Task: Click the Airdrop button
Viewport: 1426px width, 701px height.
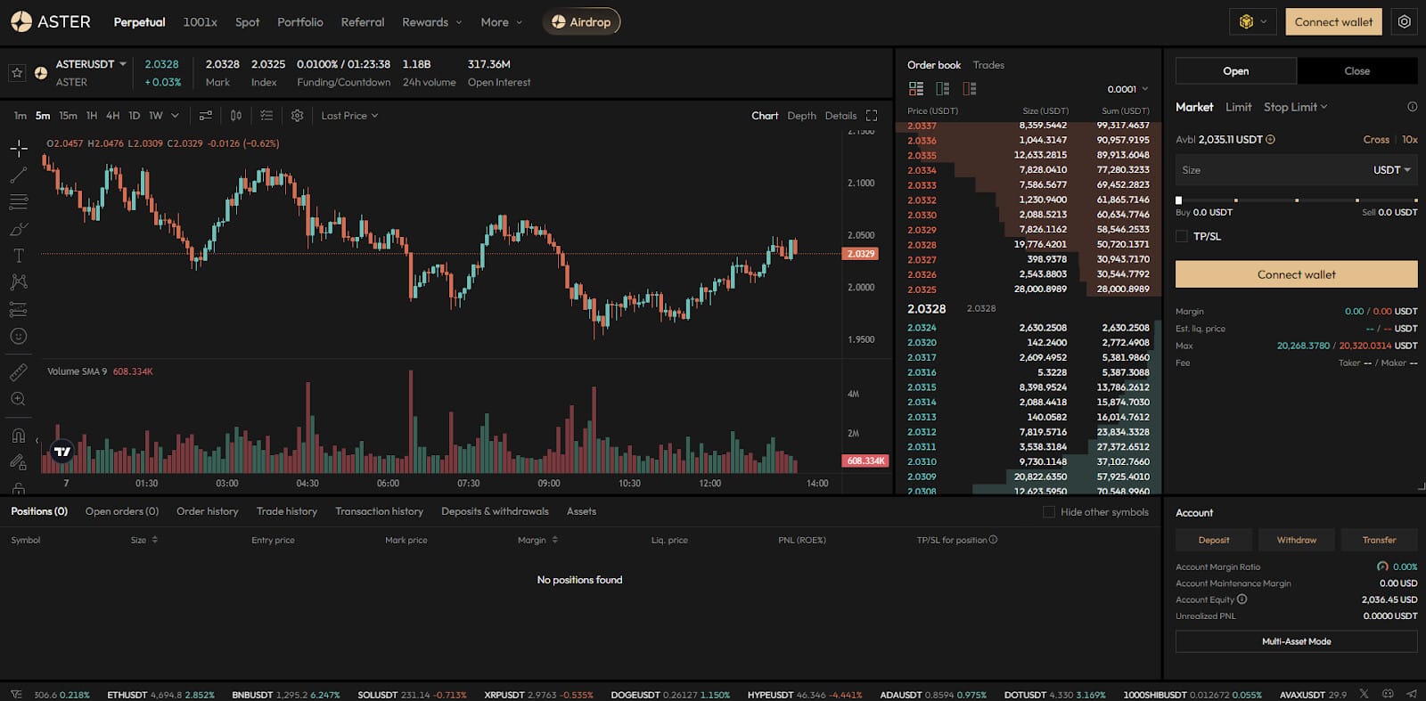Action: coord(581,22)
